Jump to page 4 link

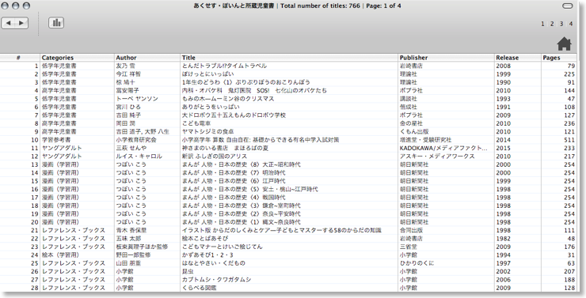571,24
